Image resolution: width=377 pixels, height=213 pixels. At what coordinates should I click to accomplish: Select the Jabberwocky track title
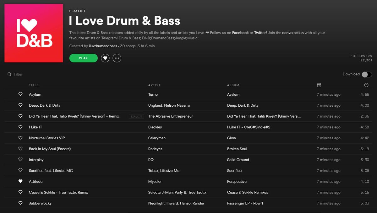click(40, 203)
